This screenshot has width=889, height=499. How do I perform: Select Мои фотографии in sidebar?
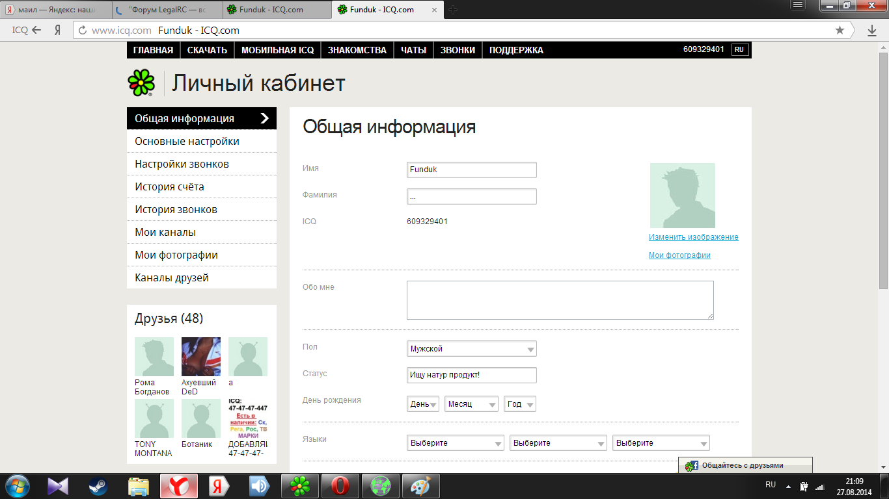(202, 255)
